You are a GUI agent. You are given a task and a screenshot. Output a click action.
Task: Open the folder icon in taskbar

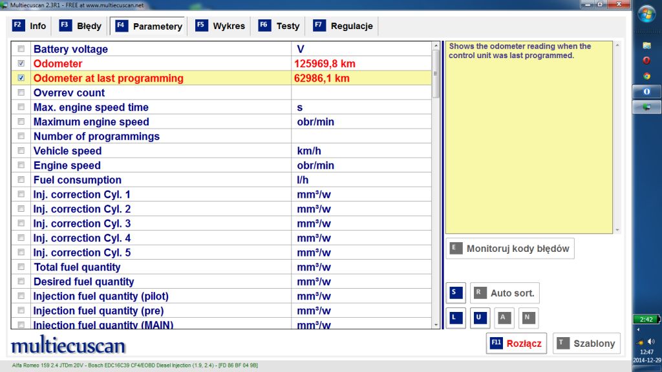pyautogui.click(x=646, y=45)
